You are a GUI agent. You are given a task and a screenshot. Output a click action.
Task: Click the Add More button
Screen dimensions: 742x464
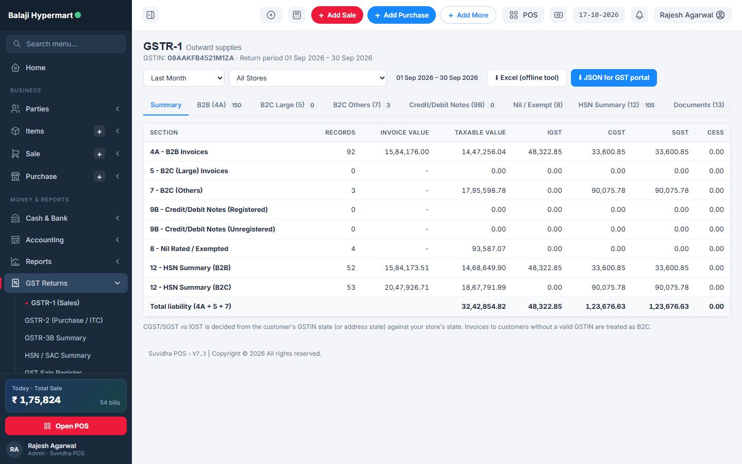point(468,15)
